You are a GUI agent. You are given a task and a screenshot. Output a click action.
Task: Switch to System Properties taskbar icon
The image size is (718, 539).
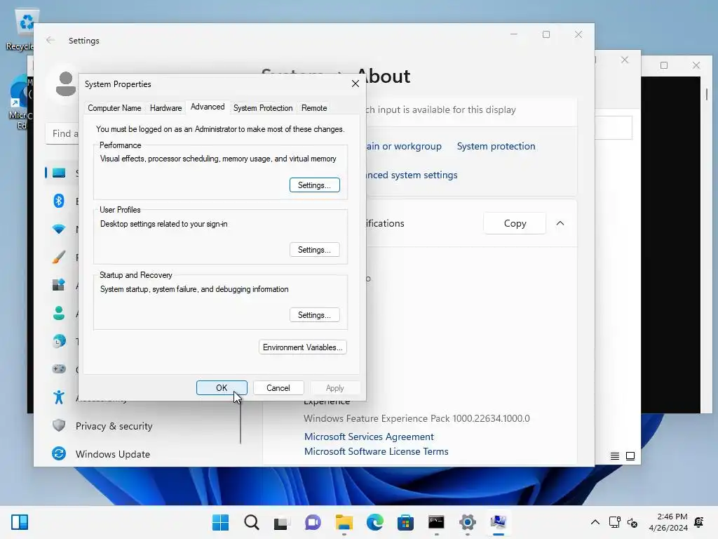(x=499, y=522)
